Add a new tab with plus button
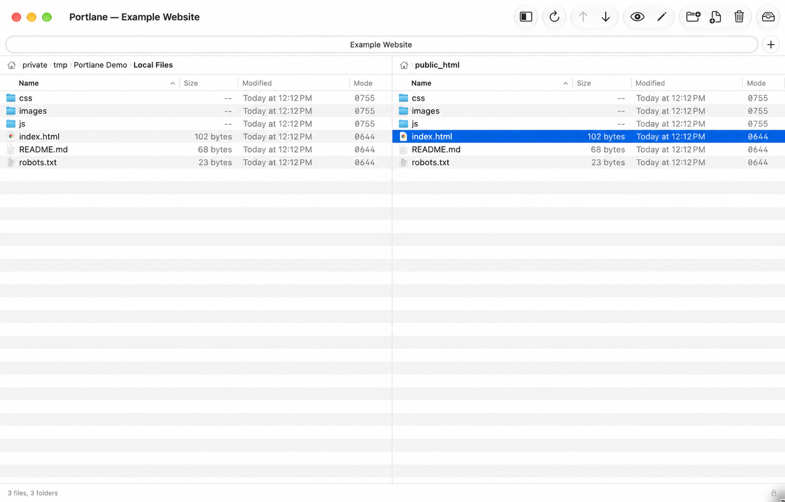 tap(770, 45)
